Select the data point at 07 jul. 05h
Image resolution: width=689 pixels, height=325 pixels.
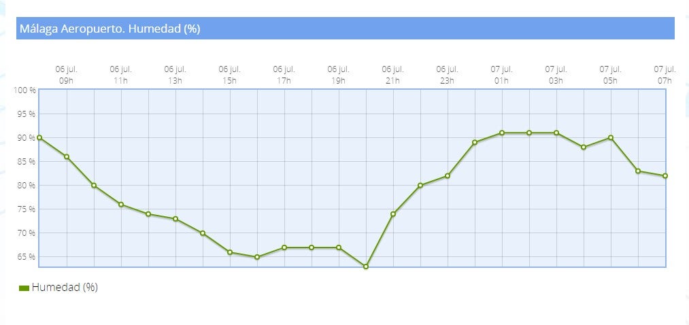point(611,138)
